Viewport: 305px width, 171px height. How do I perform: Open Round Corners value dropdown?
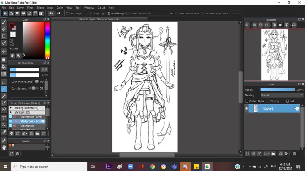tap(167, 13)
